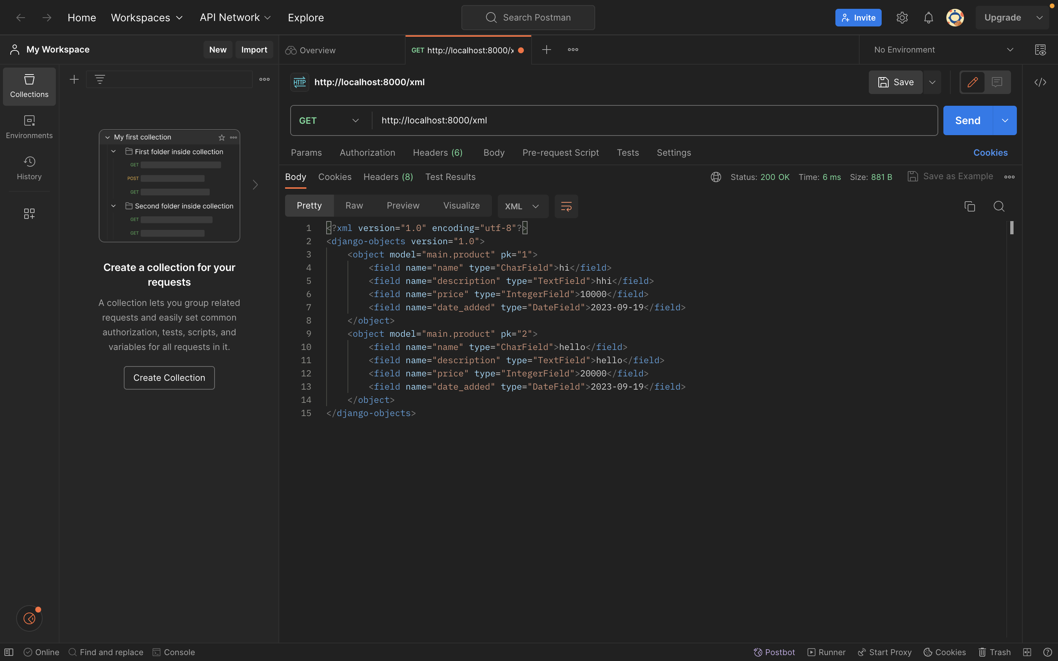
Task: Open the code snippet panel
Action: click(1041, 82)
